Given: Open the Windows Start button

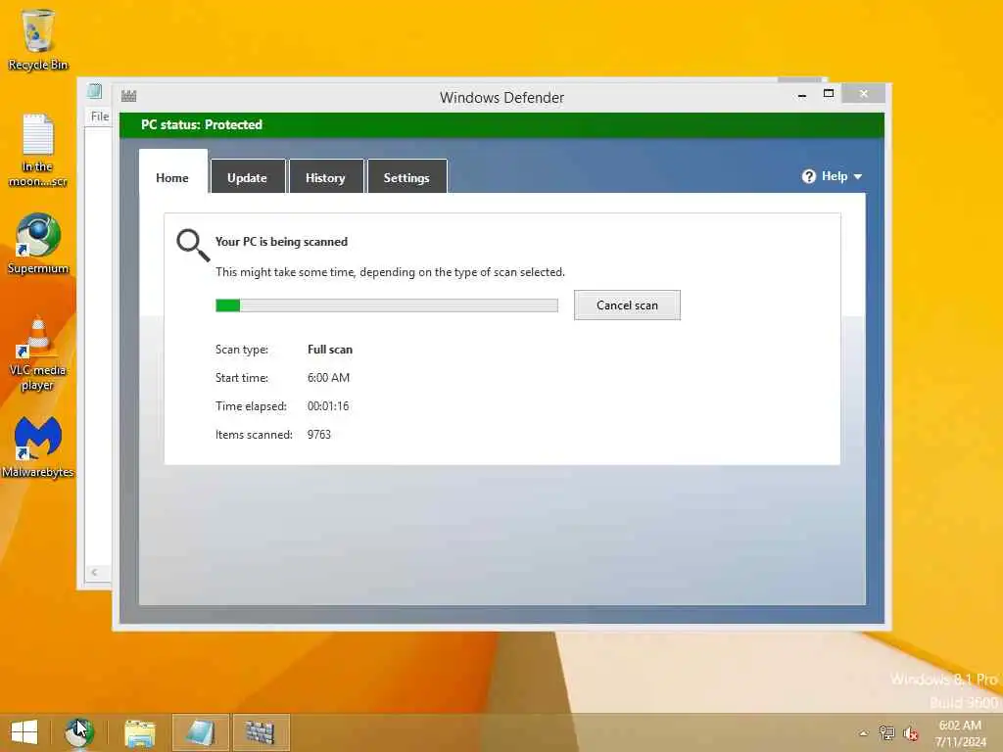Looking at the screenshot, I should click(24, 732).
